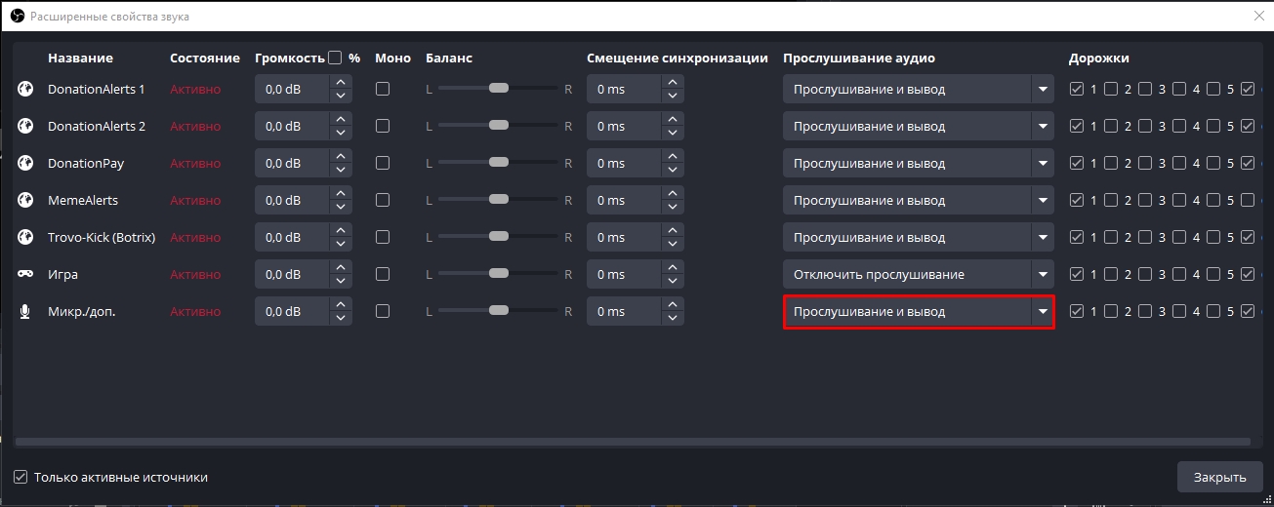Increase volume of DonationAlerts 1 with up arrow
This screenshot has height=507, width=1274.
point(340,82)
